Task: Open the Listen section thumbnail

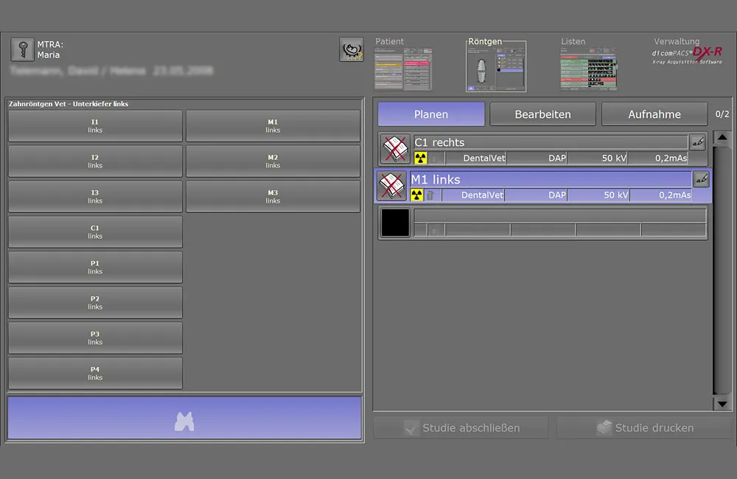Action: (588, 69)
